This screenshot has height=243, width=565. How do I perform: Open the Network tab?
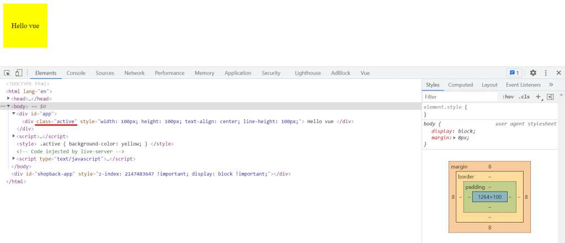(x=135, y=73)
